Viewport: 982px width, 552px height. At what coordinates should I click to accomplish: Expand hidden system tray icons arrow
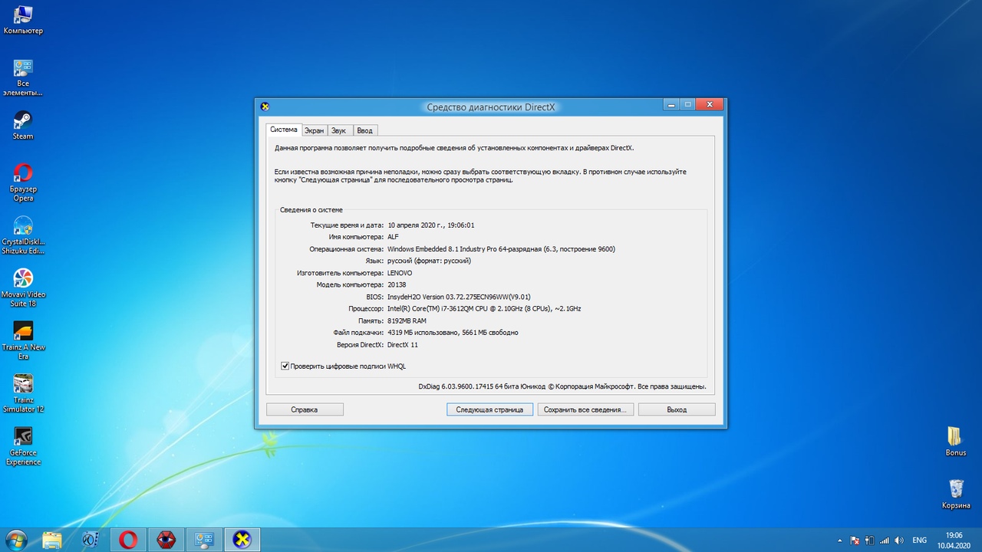(x=841, y=540)
